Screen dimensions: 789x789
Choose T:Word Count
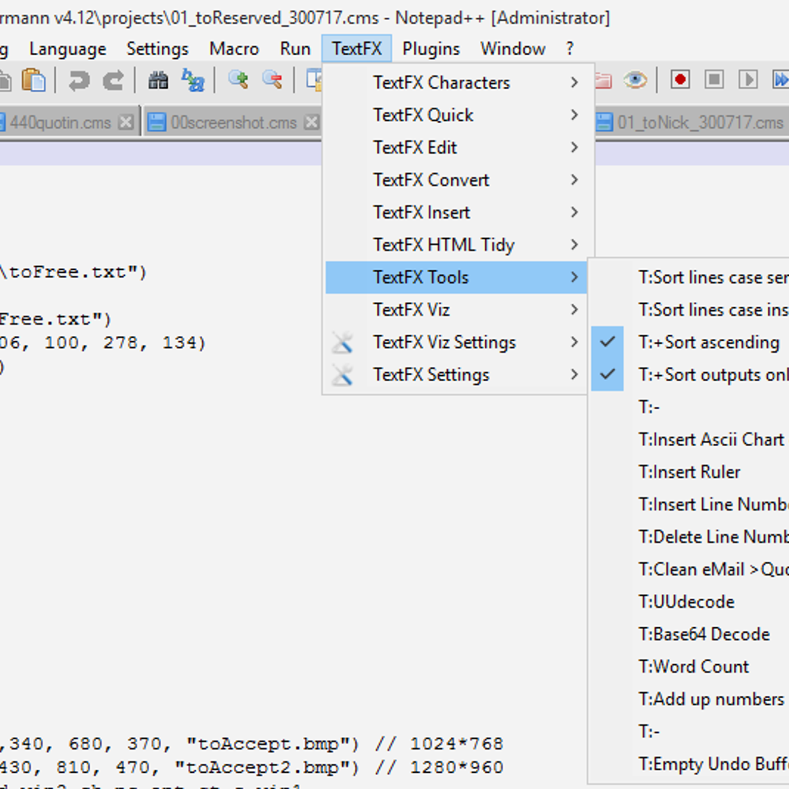tap(691, 667)
